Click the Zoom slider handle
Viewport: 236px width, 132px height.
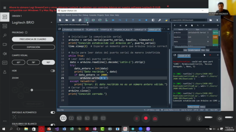(x=32, y=90)
